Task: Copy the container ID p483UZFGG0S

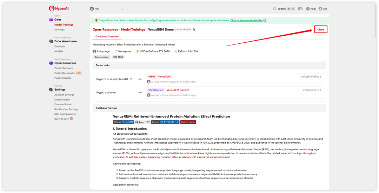Action: coord(194,29)
